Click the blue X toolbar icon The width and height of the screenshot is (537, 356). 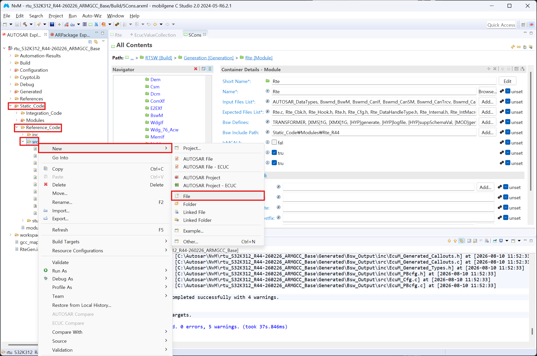click(x=96, y=24)
